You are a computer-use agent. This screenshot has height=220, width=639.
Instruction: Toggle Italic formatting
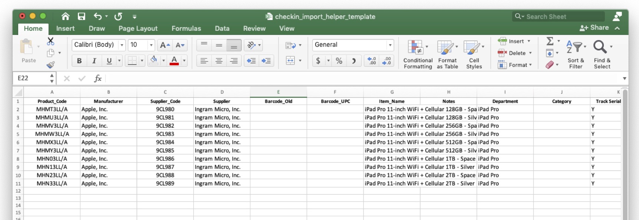click(94, 61)
